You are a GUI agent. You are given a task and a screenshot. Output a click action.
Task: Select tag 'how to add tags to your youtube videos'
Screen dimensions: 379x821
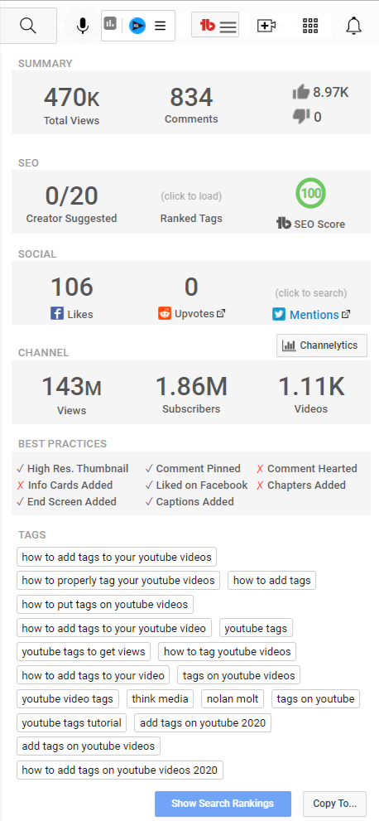pyautogui.click(x=117, y=557)
